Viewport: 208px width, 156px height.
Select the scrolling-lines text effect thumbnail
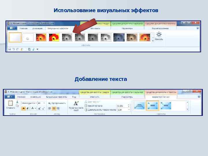click(x=140, y=106)
